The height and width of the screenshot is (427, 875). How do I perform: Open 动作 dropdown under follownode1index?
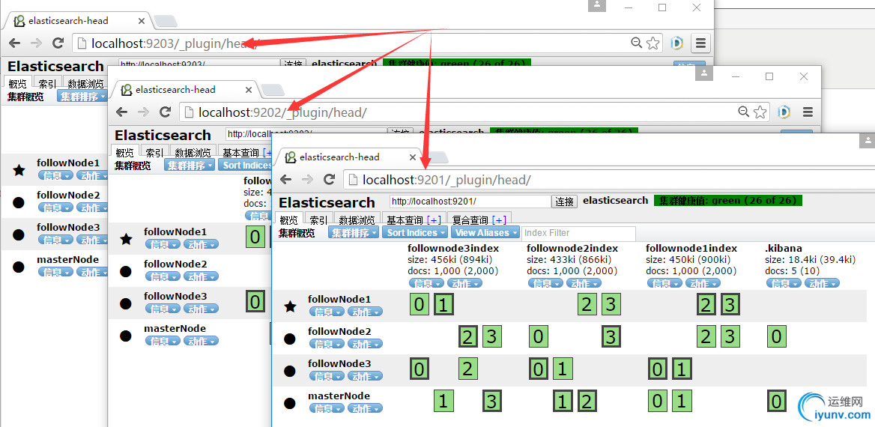pyautogui.click(x=703, y=283)
